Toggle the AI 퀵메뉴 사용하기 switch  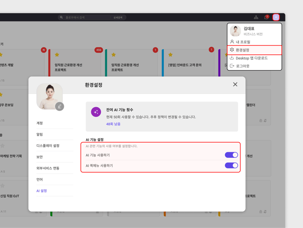(231, 166)
